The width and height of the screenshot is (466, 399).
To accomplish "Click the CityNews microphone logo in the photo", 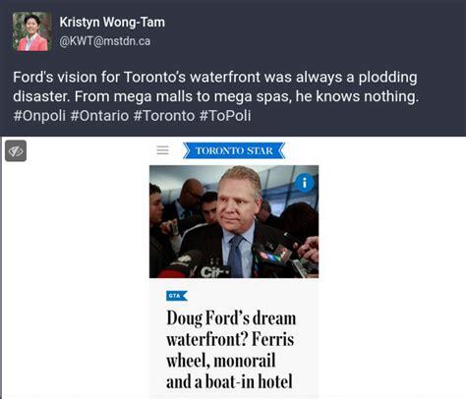I will (x=214, y=271).
